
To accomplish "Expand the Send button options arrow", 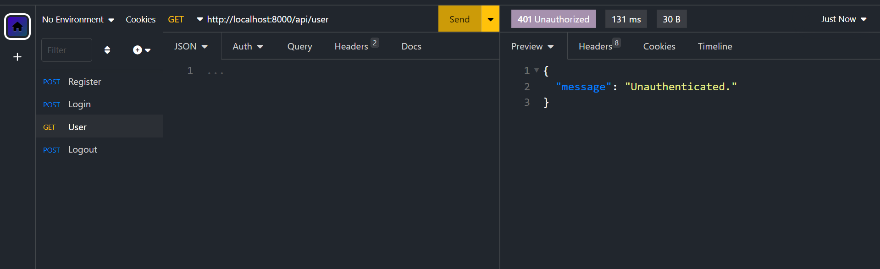I will pos(490,19).
